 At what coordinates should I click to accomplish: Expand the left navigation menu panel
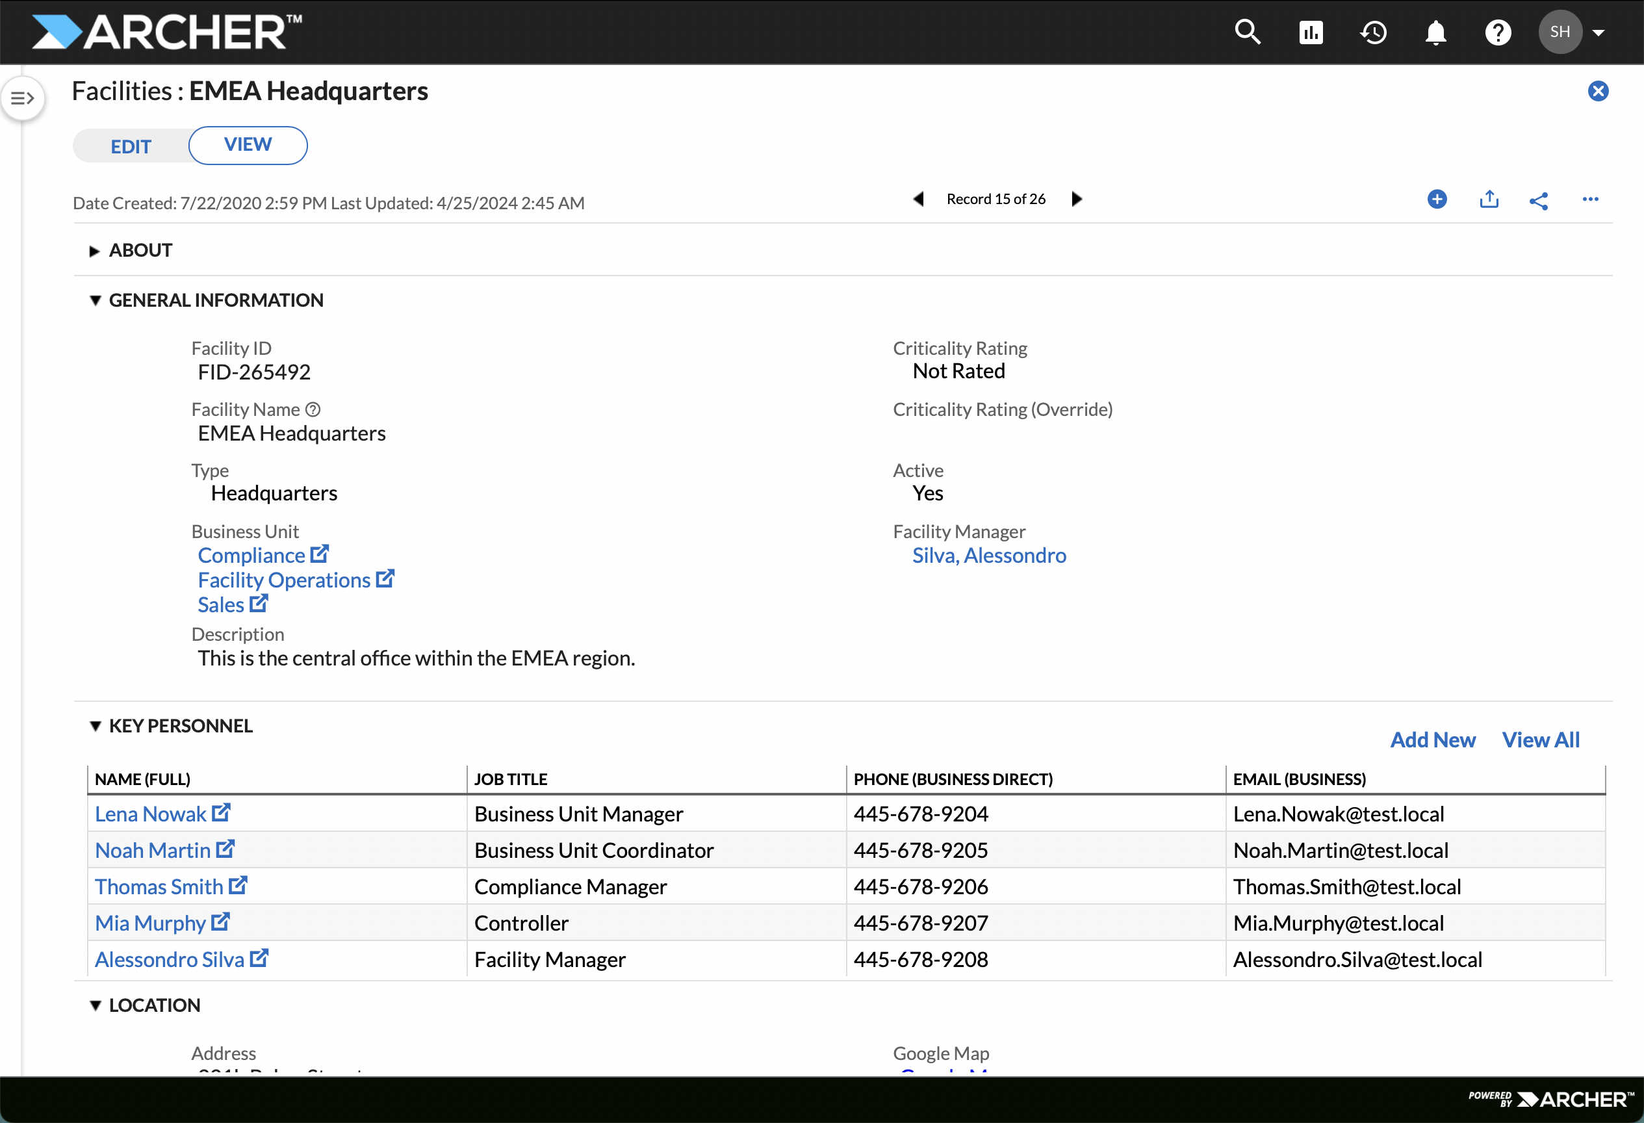pyautogui.click(x=23, y=98)
